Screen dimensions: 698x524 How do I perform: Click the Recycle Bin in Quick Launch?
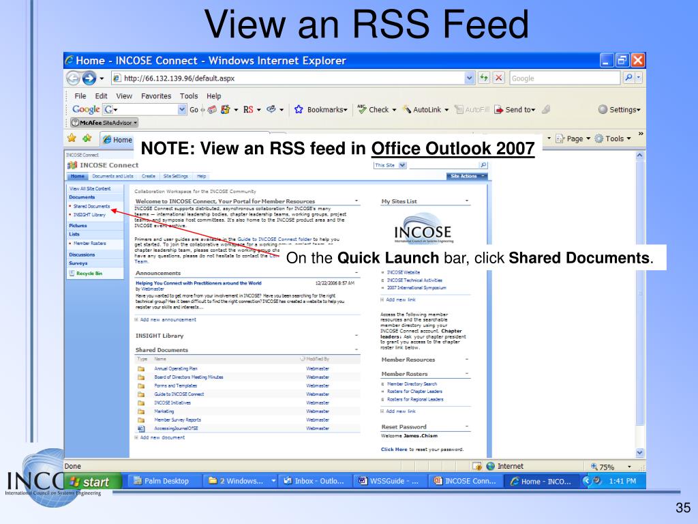point(85,274)
